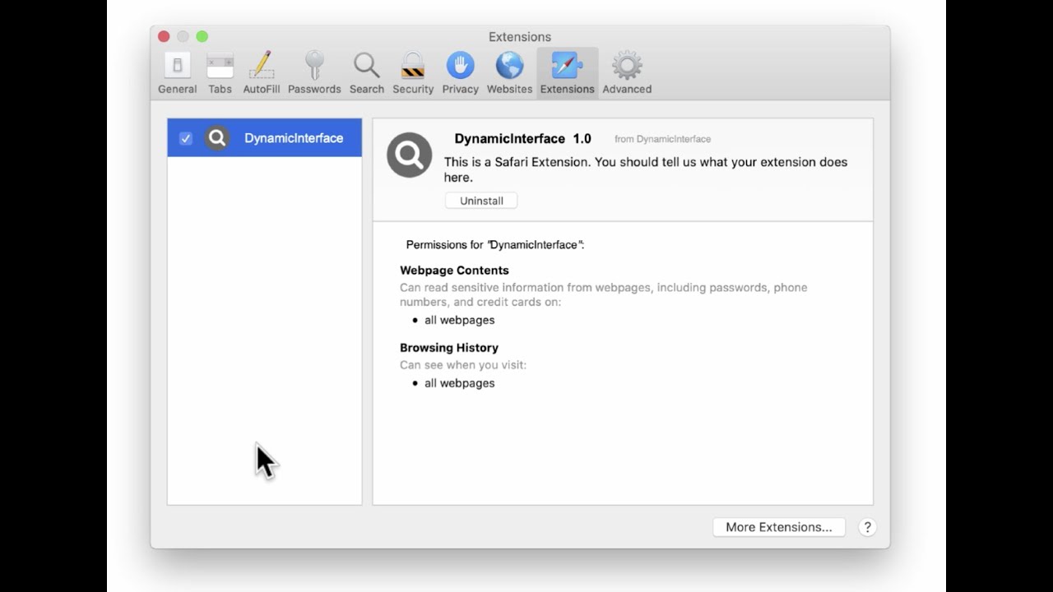Open the Tabs preferences pane
Image resolution: width=1053 pixels, height=592 pixels.
click(x=220, y=74)
